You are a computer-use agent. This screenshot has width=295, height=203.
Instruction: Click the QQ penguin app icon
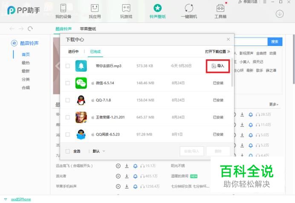(x=81, y=100)
